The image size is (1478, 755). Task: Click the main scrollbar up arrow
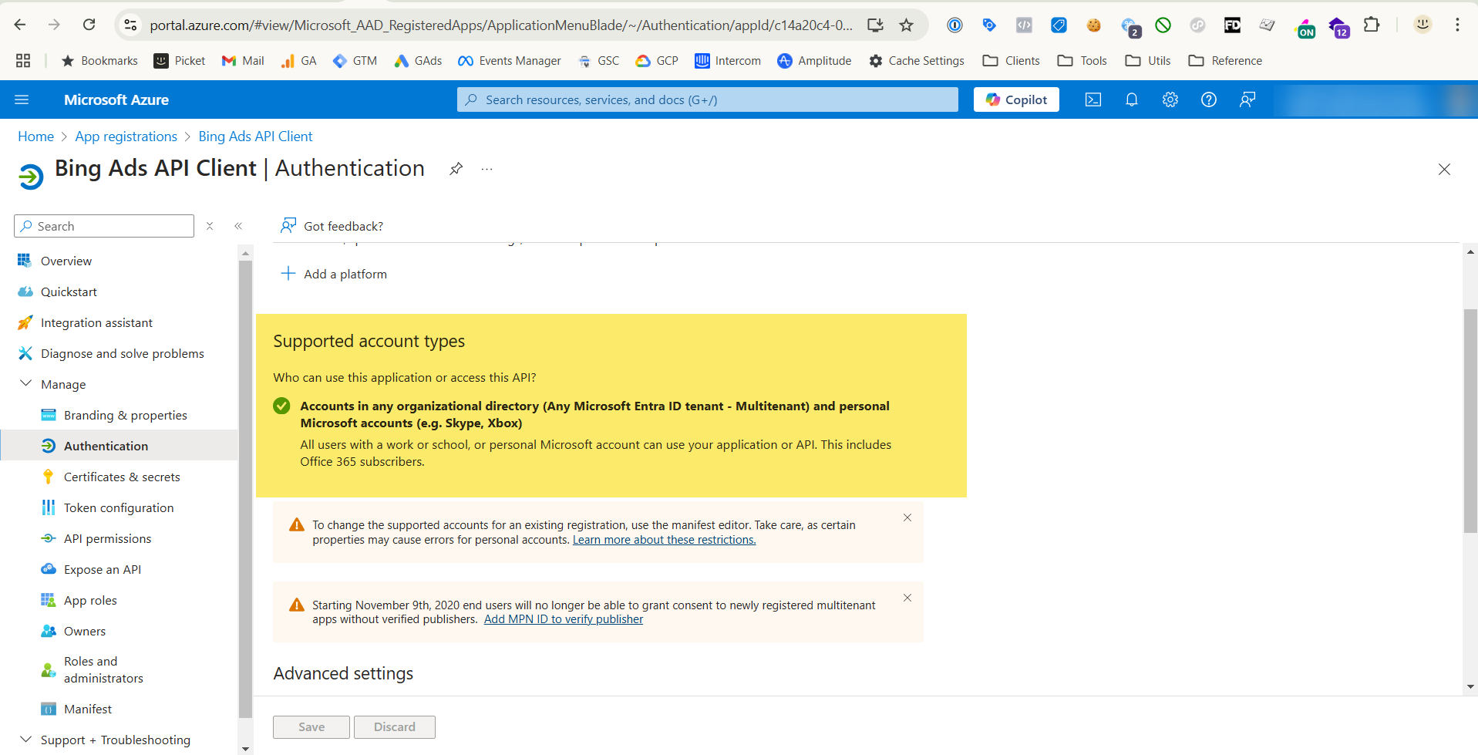click(x=1470, y=251)
